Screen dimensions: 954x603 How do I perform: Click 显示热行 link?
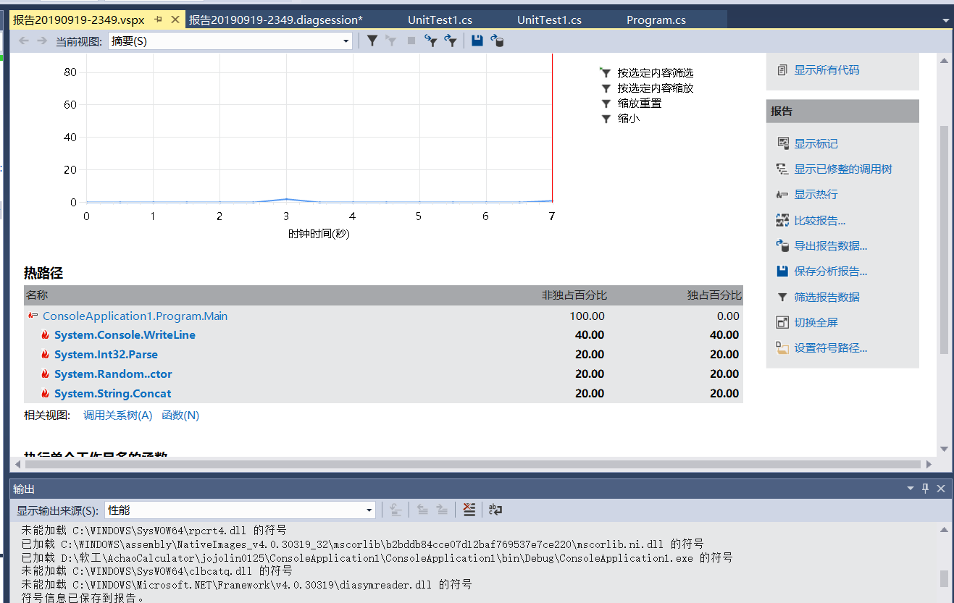(x=816, y=195)
